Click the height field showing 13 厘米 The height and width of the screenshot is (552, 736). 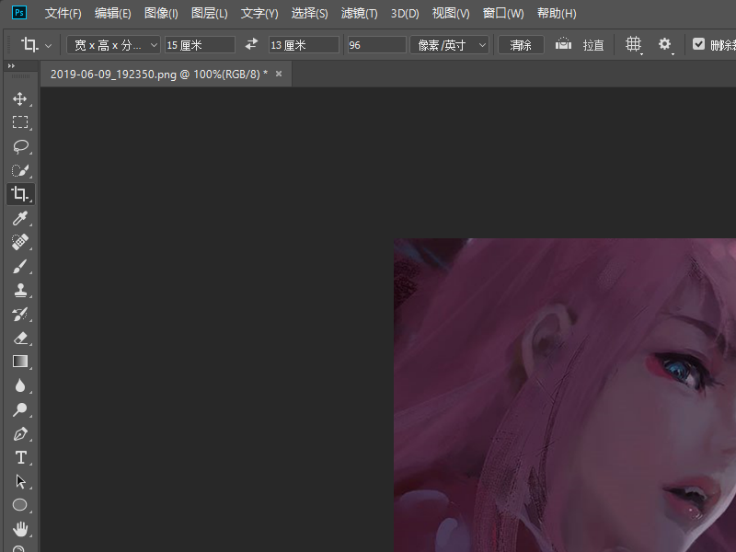(304, 45)
